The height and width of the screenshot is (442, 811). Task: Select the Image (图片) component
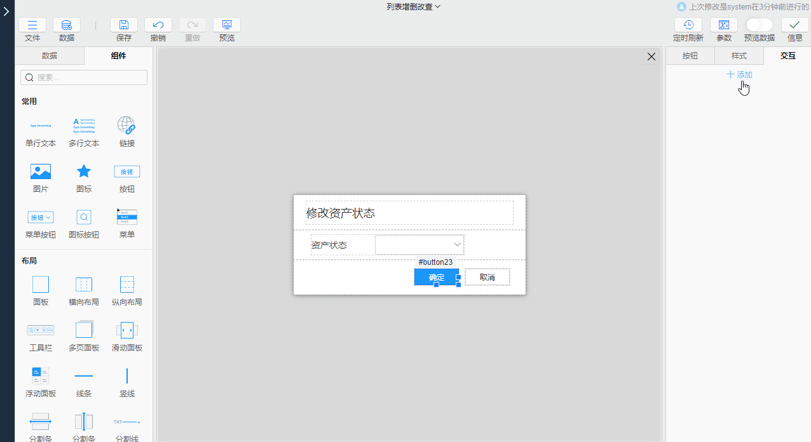coord(41,172)
